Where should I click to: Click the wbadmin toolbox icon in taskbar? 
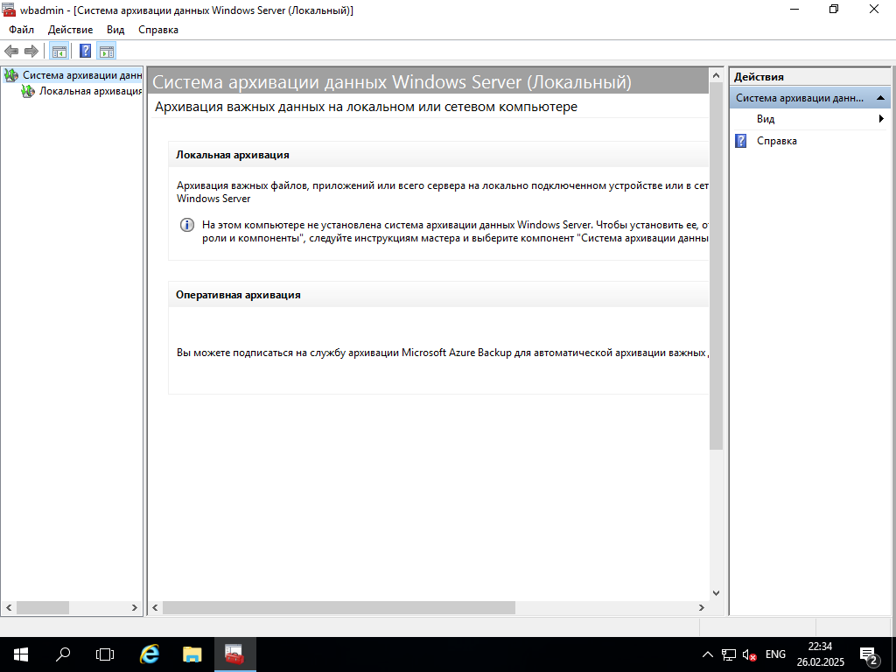point(234,654)
